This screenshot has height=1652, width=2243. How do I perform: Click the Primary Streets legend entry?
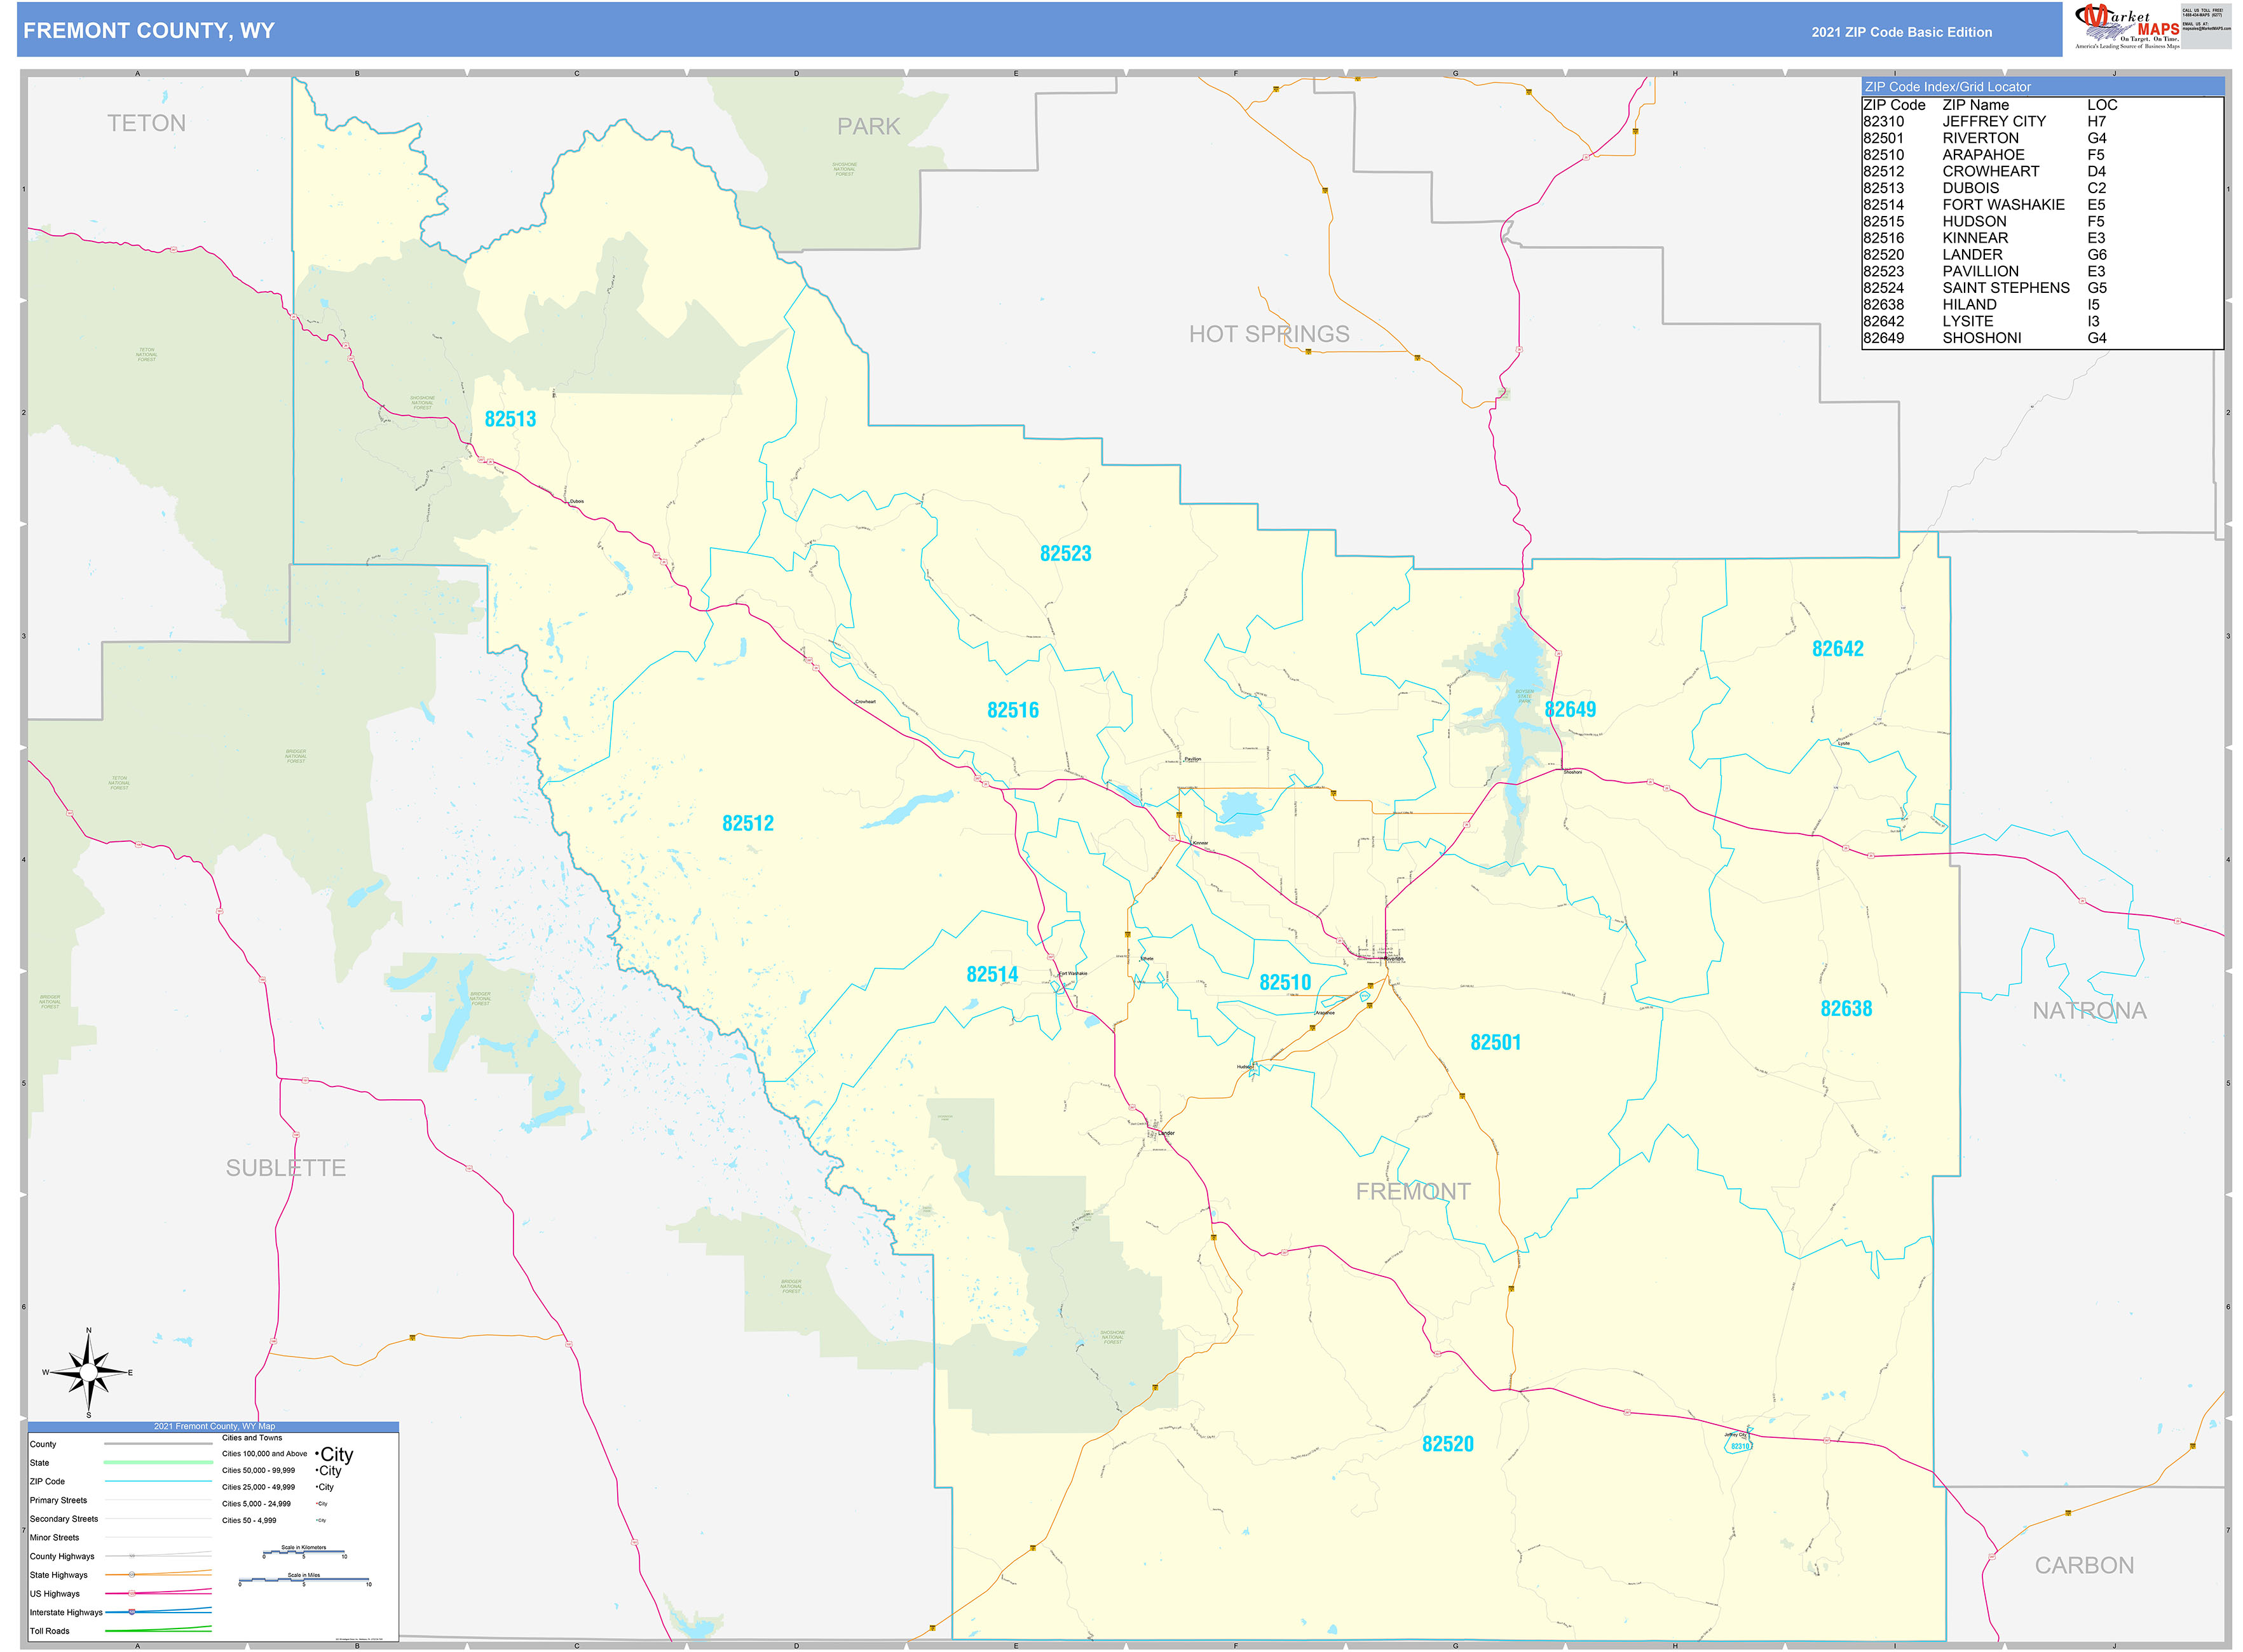click(58, 1500)
